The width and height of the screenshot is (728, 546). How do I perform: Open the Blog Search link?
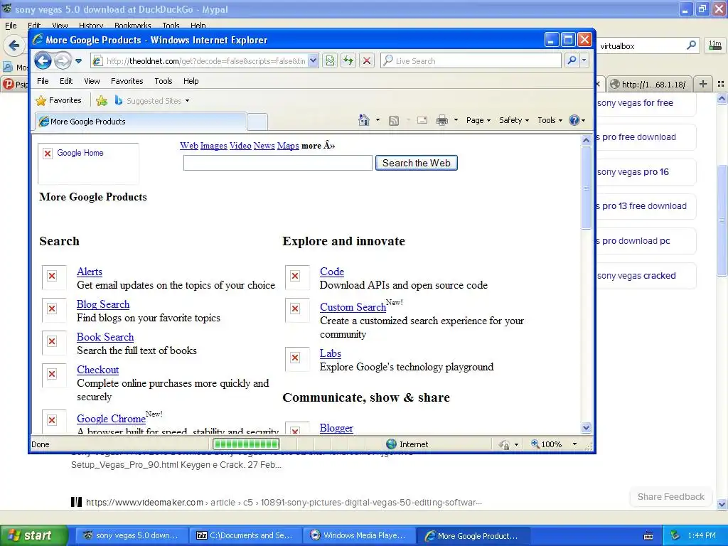pos(103,304)
